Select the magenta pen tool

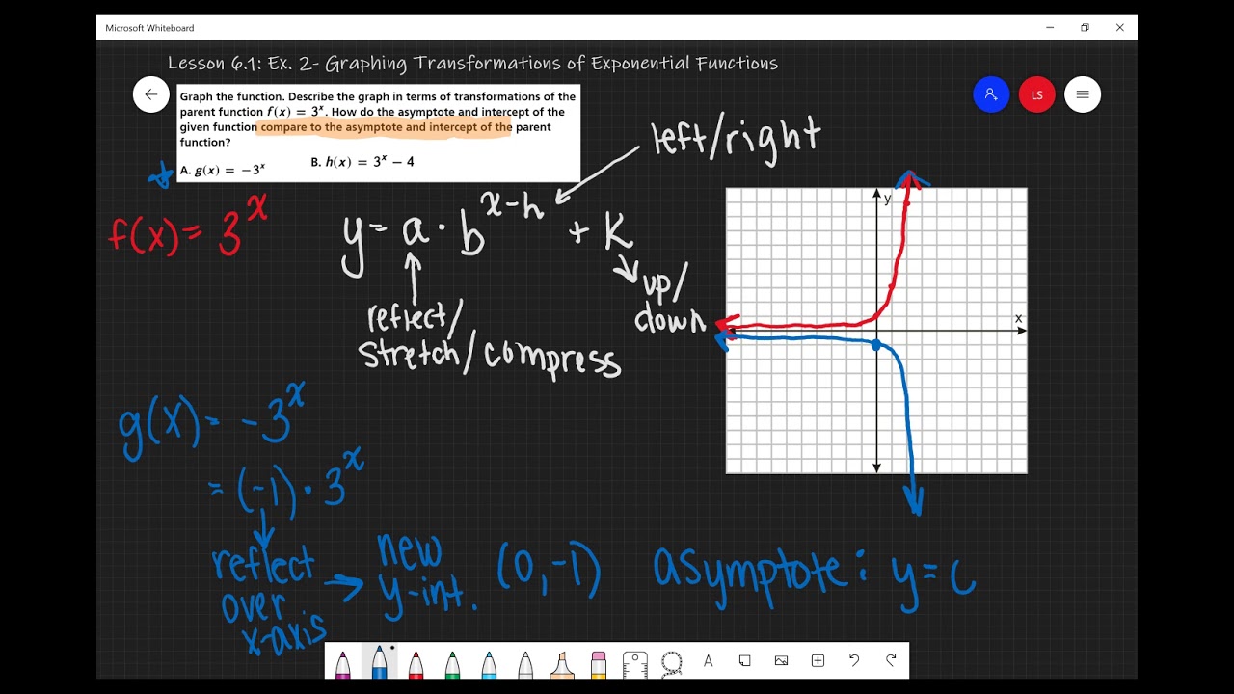342,664
